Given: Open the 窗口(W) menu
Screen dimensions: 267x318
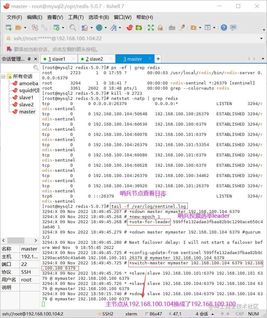Looking at the screenshot, I should pos(123,17).
